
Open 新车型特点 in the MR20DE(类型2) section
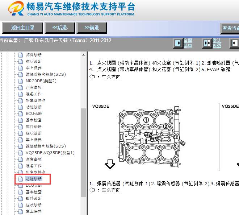[x=35, y=100]
